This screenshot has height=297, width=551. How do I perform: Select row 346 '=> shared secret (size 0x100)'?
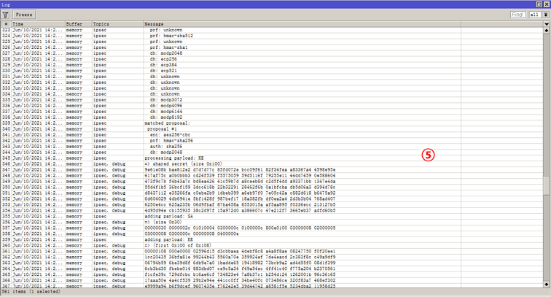(272, 164)
